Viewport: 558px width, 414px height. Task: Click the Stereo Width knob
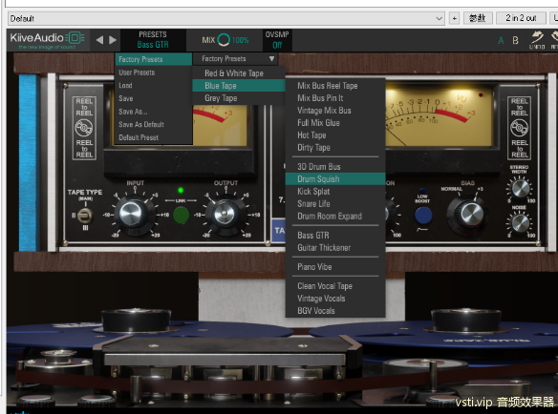tap(520, 188)
